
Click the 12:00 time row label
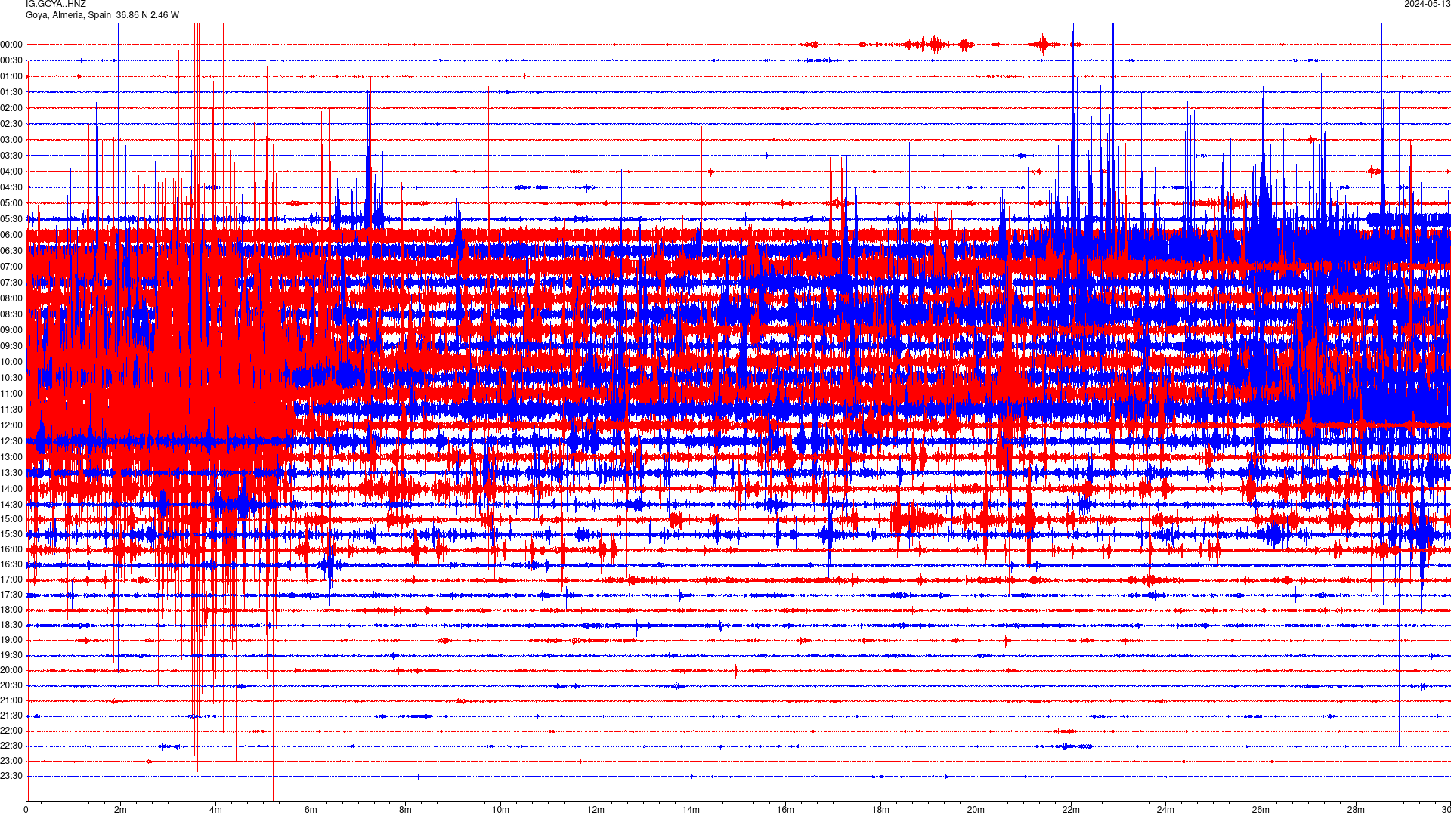click(11, 425)
